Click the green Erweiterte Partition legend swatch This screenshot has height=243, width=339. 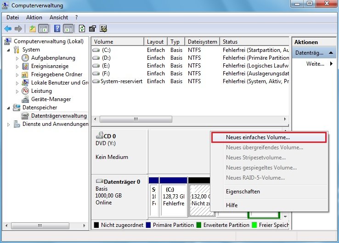coord(199,225)
